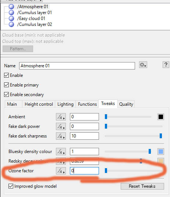Click the Ozone factor value field
The image size is (170, 197).
click(84, 171)
